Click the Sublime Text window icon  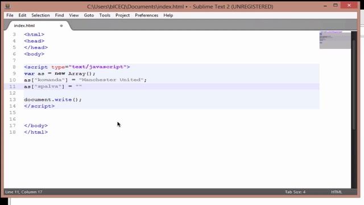point(7,6)
